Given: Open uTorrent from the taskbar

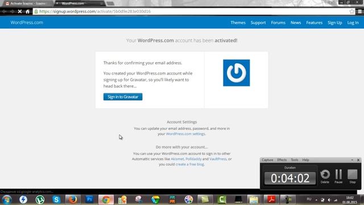Looking at the screenshot, I should tap(40, 200).
